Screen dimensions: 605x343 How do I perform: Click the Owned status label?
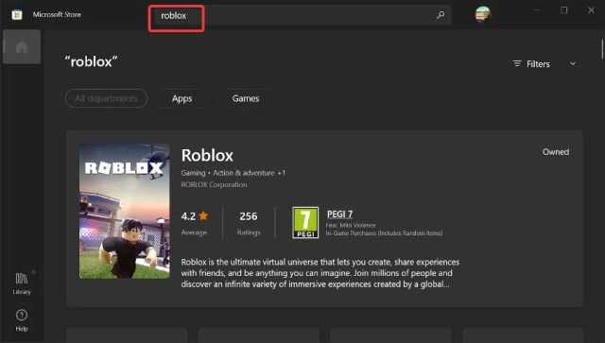pyautogui.click(x=556, y=151)
